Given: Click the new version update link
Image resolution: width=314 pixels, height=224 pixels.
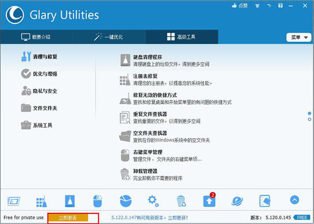Looking at the screenshot, I should pos(150,217).
